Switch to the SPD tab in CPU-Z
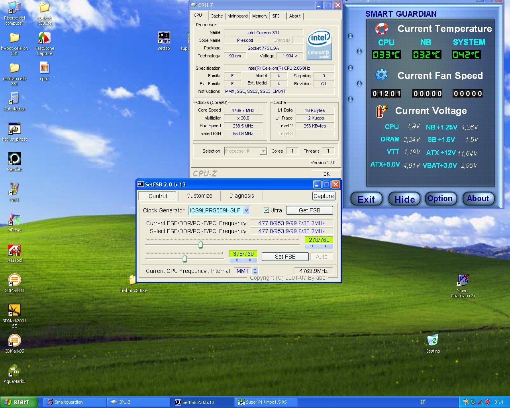 tap(277, 16)
